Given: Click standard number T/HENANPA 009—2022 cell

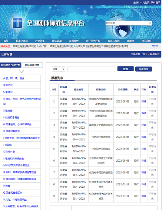Looking at the screenshot, I should click(x=79, y=101).
